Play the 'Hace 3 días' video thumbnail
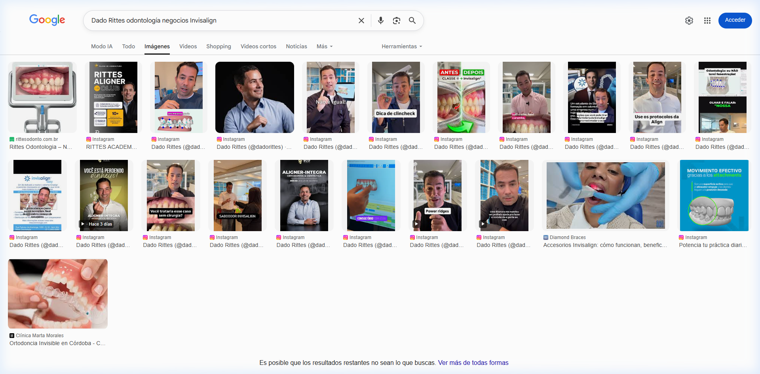 coord(104,196)
